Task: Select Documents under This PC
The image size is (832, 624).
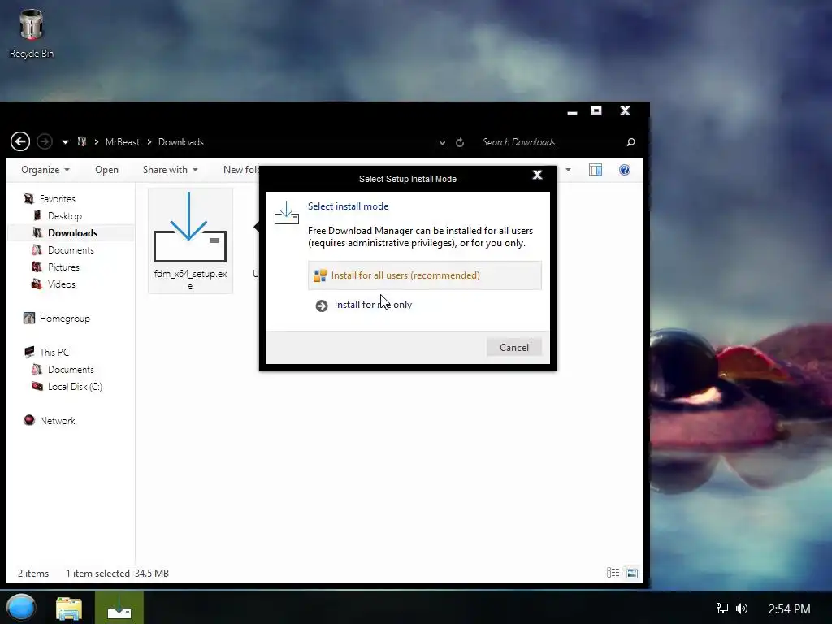Action: (71, 370)
